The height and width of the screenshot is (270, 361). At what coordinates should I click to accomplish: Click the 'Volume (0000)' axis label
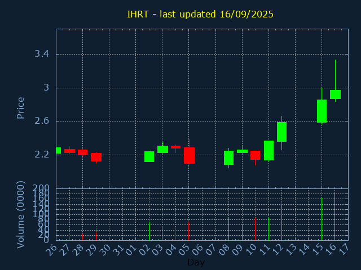[x=20, y=215]
